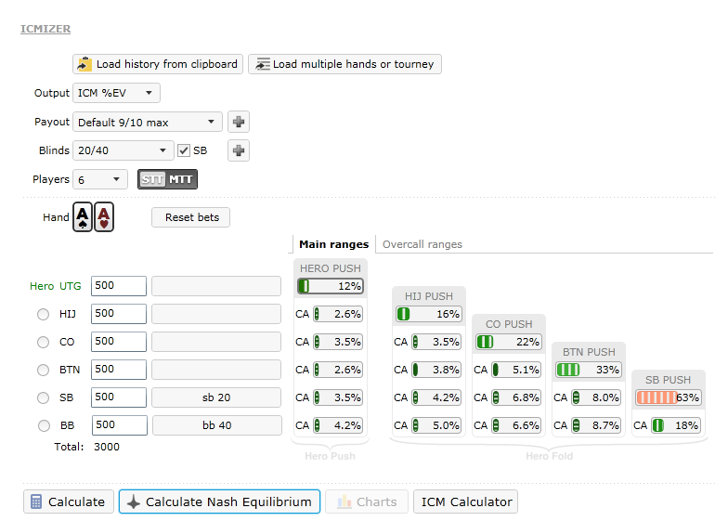The height and width of the screenshot is (521, 715).
Task: Switch to the Main ranges tab
Action: tap(333, 244)
